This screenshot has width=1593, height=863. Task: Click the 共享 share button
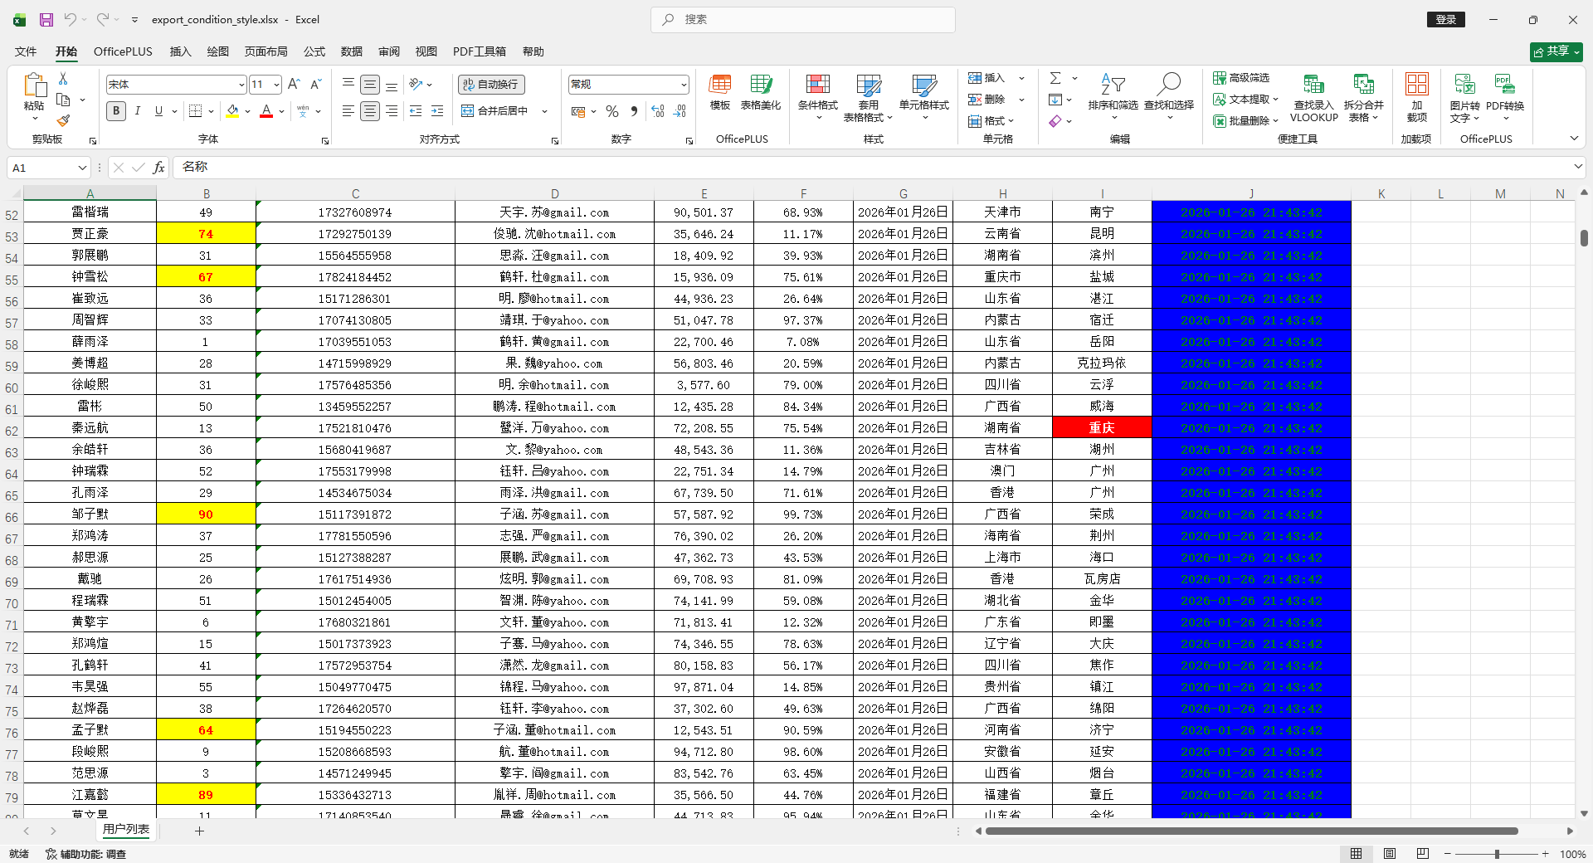[x=1556, y=51]
